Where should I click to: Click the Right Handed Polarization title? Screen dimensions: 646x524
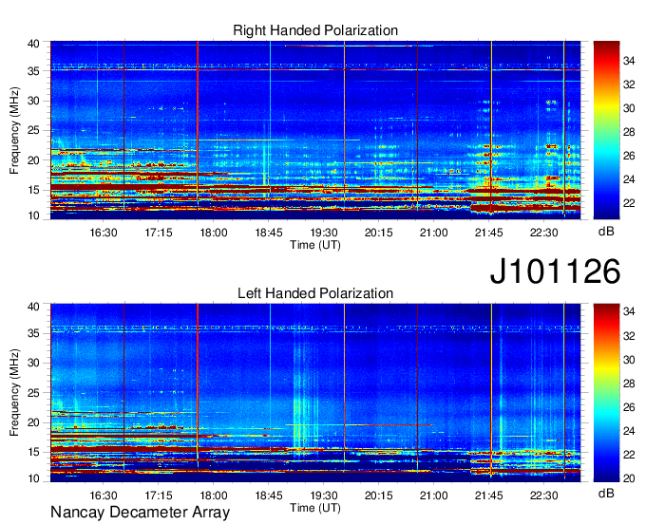(315, 30)
